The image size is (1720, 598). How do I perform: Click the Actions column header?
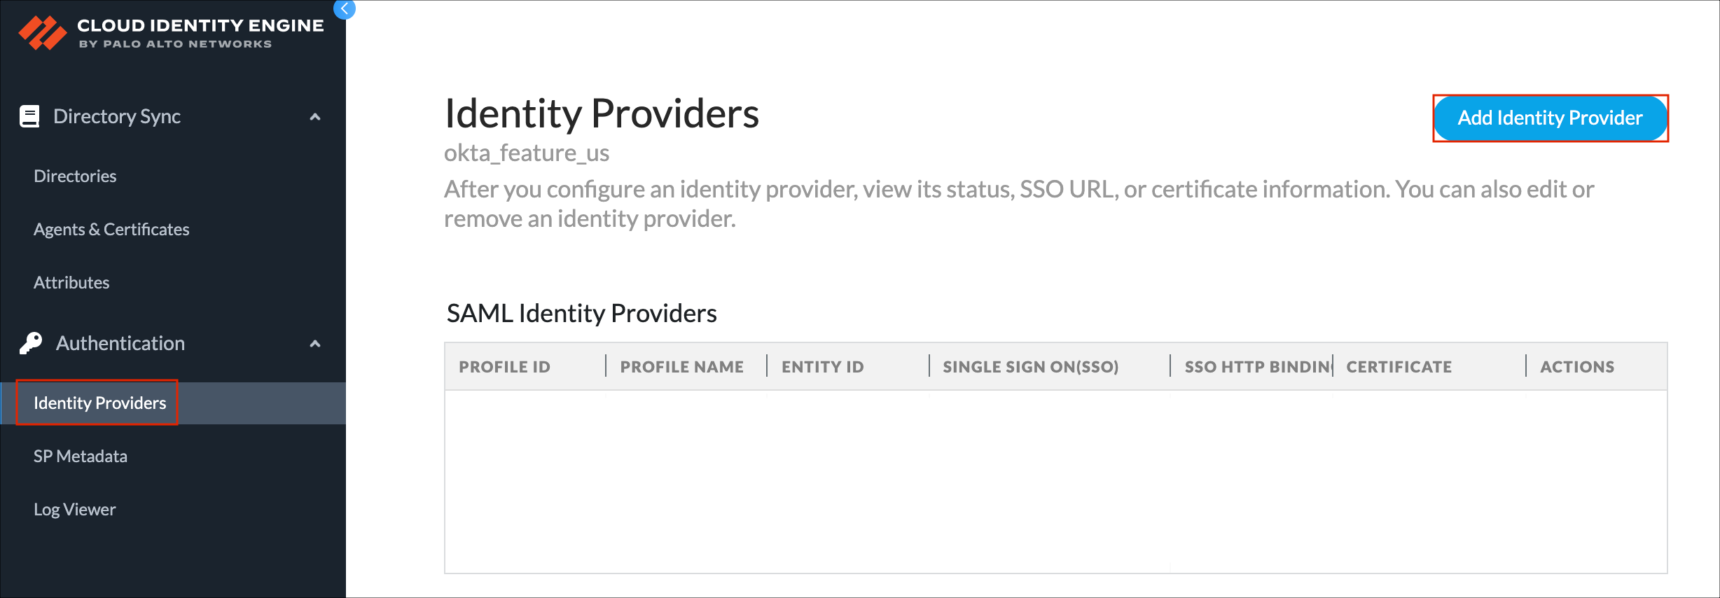[1576, 366]
